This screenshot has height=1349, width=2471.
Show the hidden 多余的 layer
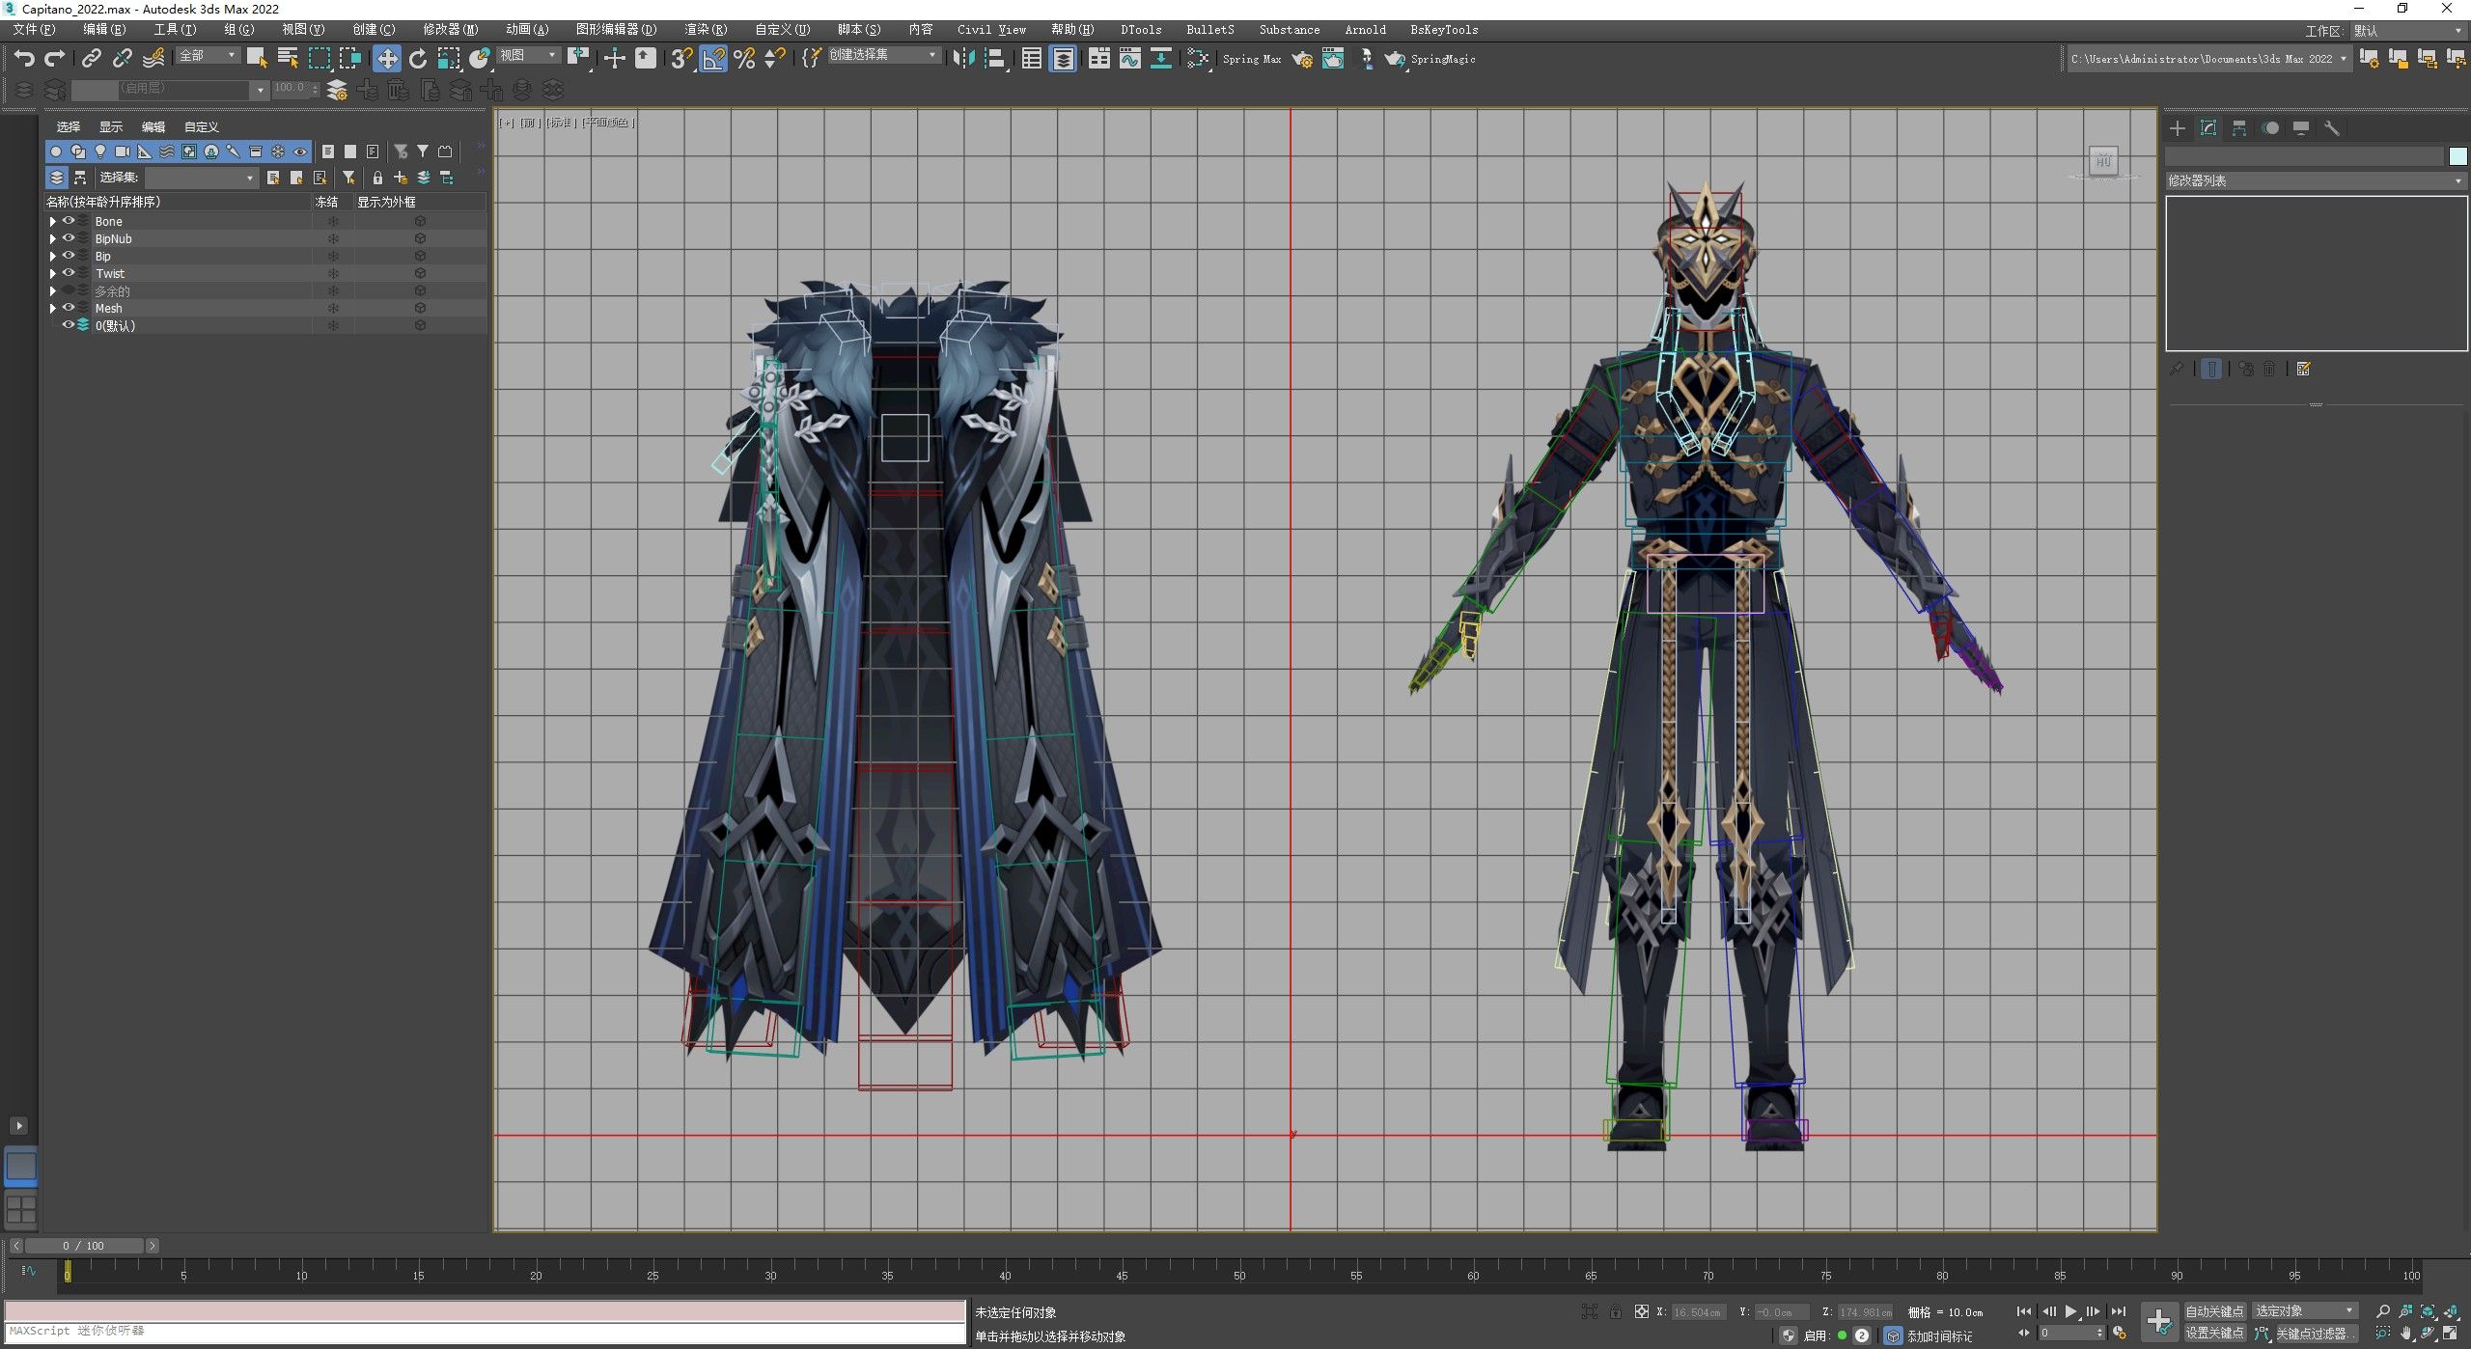[69, 290]
